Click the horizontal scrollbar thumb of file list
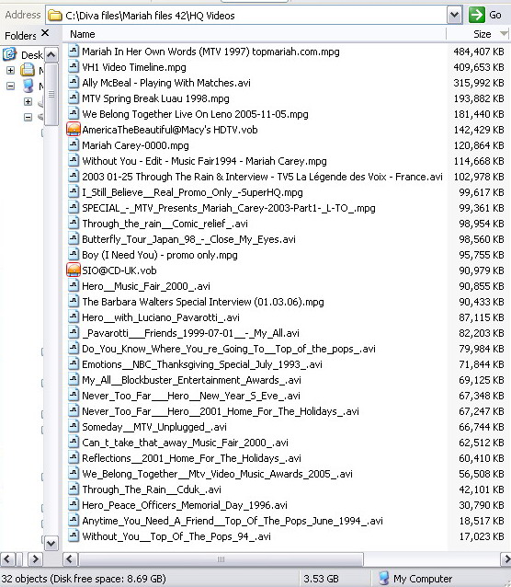511x587 pixels. coord(221,559)
